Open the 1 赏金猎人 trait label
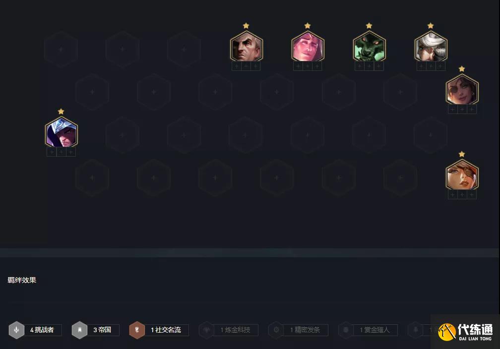The width and height of the screenshot is (500, 349). (375, 330)
